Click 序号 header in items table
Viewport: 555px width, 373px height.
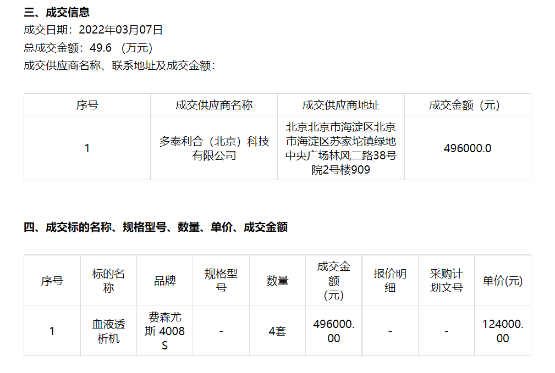click(x=52, y=281)
